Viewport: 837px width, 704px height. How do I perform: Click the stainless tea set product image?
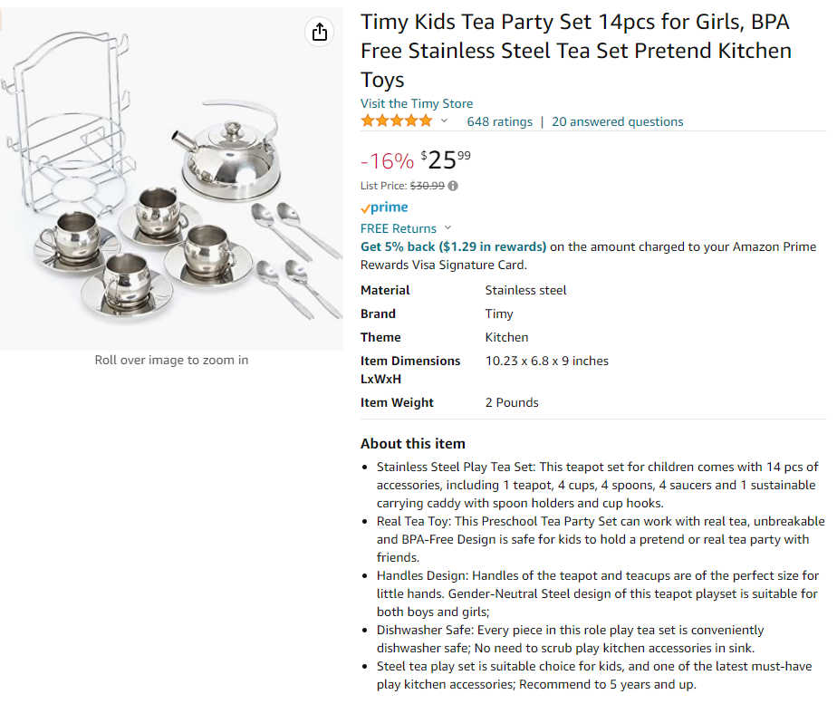pyautogui.click(x=172, y=181)
